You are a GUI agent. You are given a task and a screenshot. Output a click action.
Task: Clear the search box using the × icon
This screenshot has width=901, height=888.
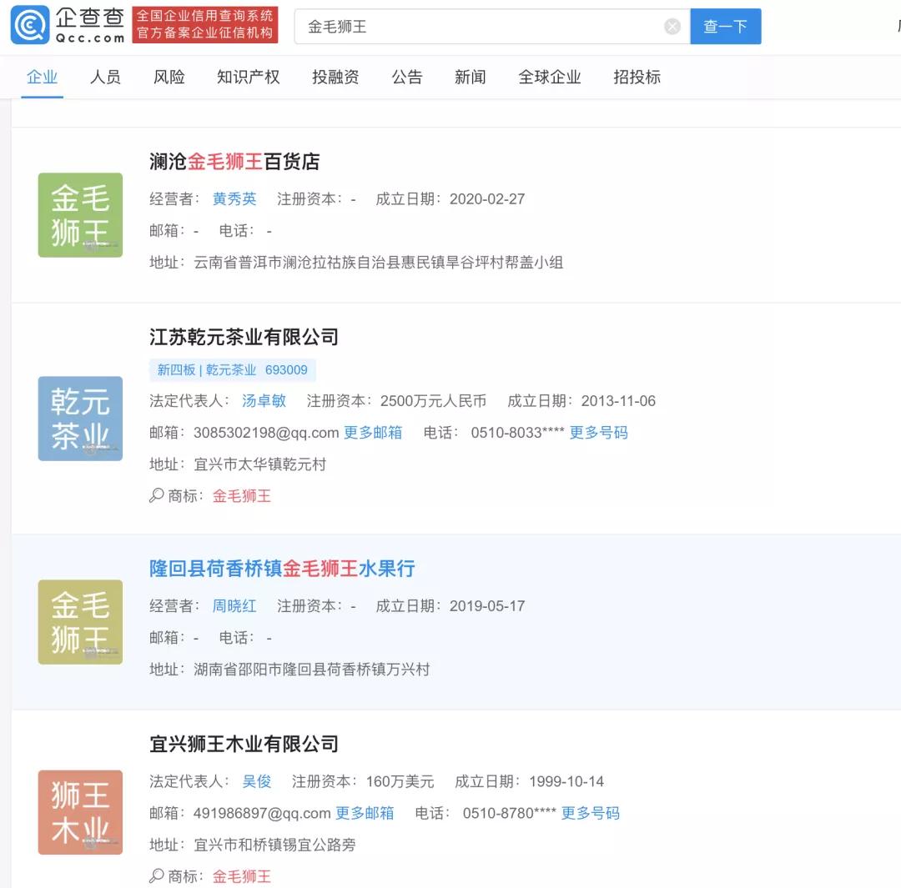[672, 26]
